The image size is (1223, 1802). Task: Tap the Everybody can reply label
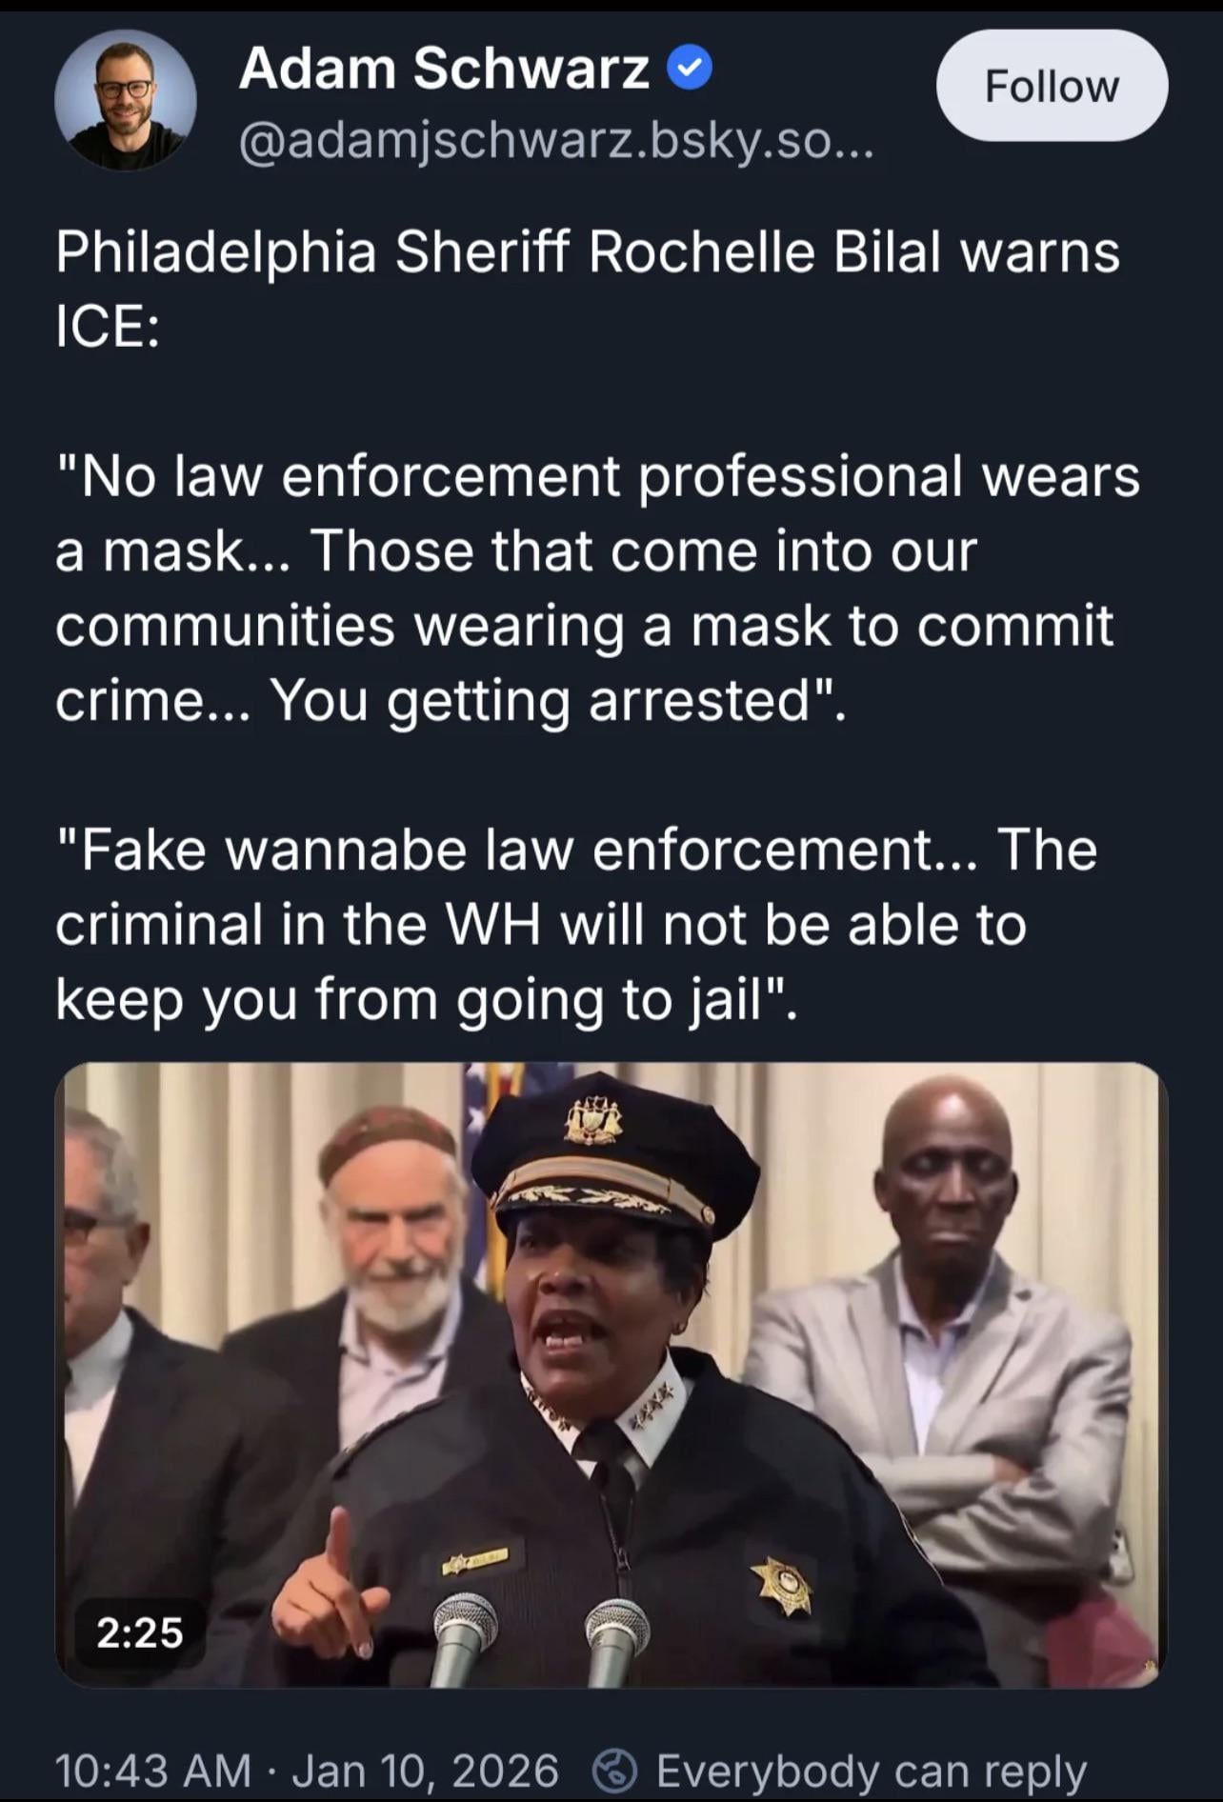872,1772
